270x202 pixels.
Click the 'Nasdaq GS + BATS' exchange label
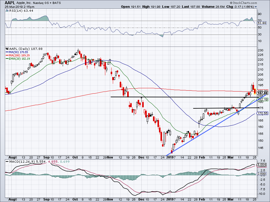(47, 3)
